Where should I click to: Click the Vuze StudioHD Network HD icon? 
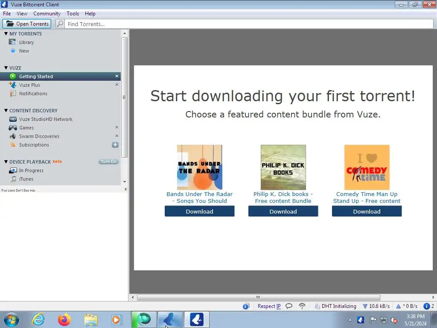point(13,119)
